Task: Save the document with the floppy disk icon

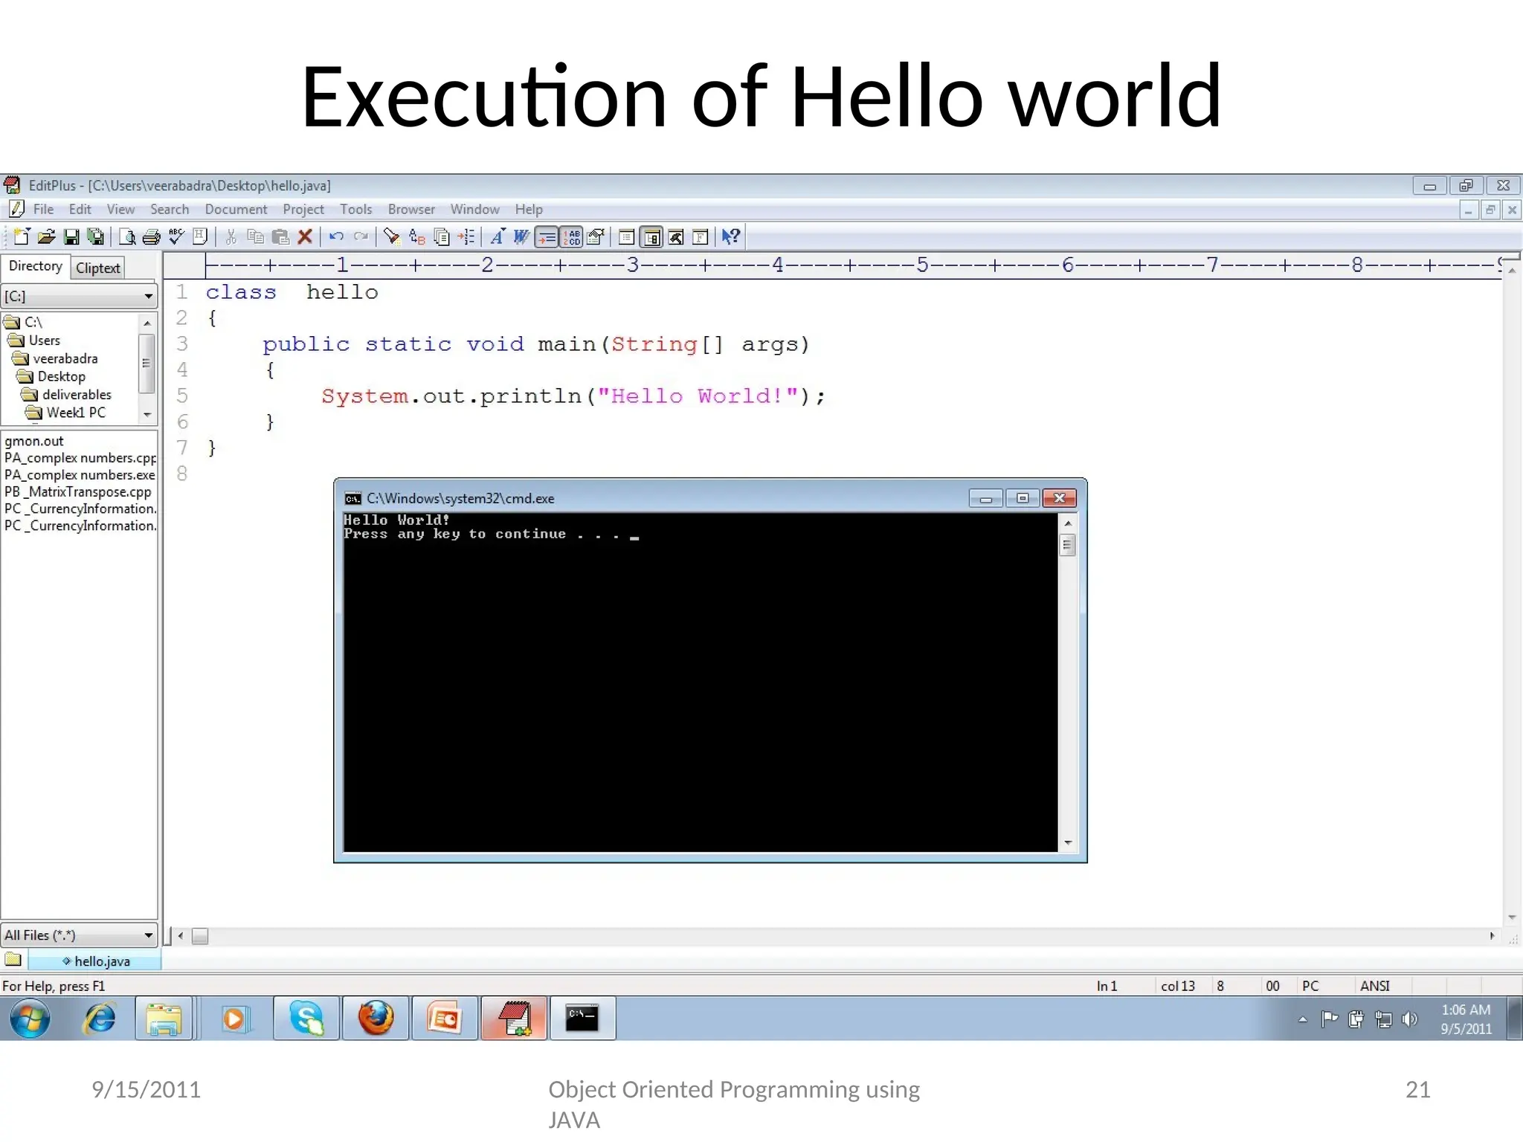Action: [x=71, y=237]
